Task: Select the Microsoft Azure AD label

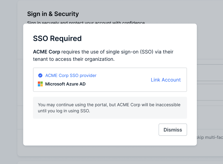Action: (65, 84)
